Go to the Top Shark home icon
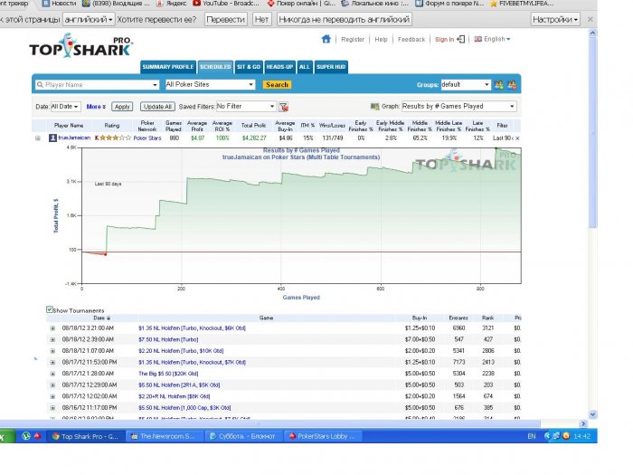 tap(326, 39)
